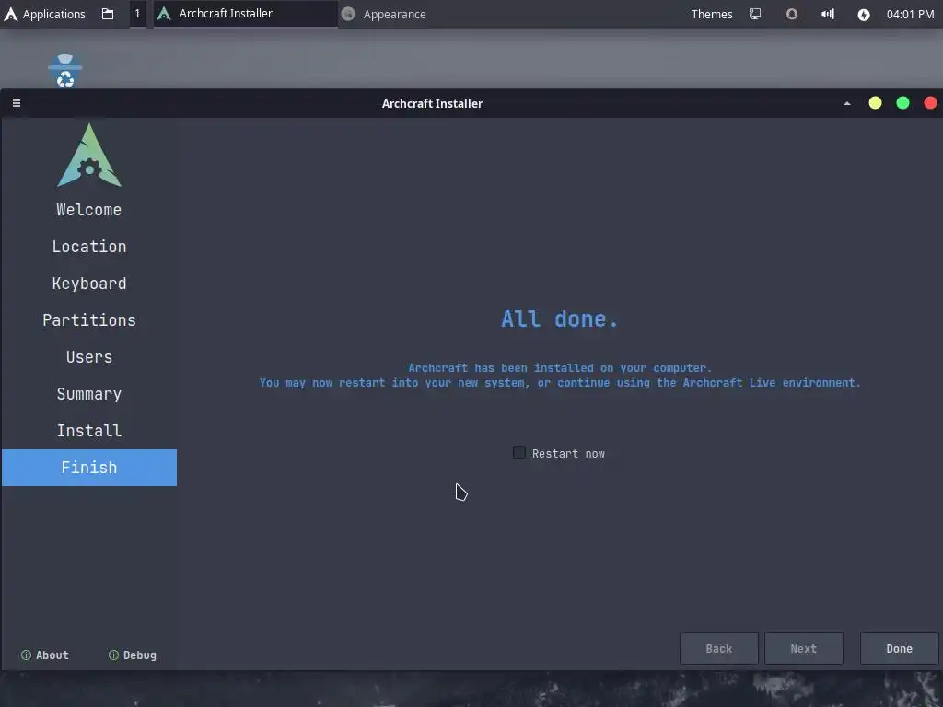Image resolution: width=943 pixels, height=707 pixels.
Task: Minimize window with yellow circle button
Action: click(x=875, y=103)
